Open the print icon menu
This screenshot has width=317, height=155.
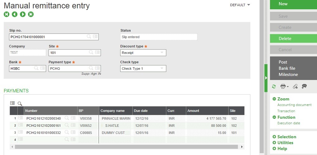(284, 86)
